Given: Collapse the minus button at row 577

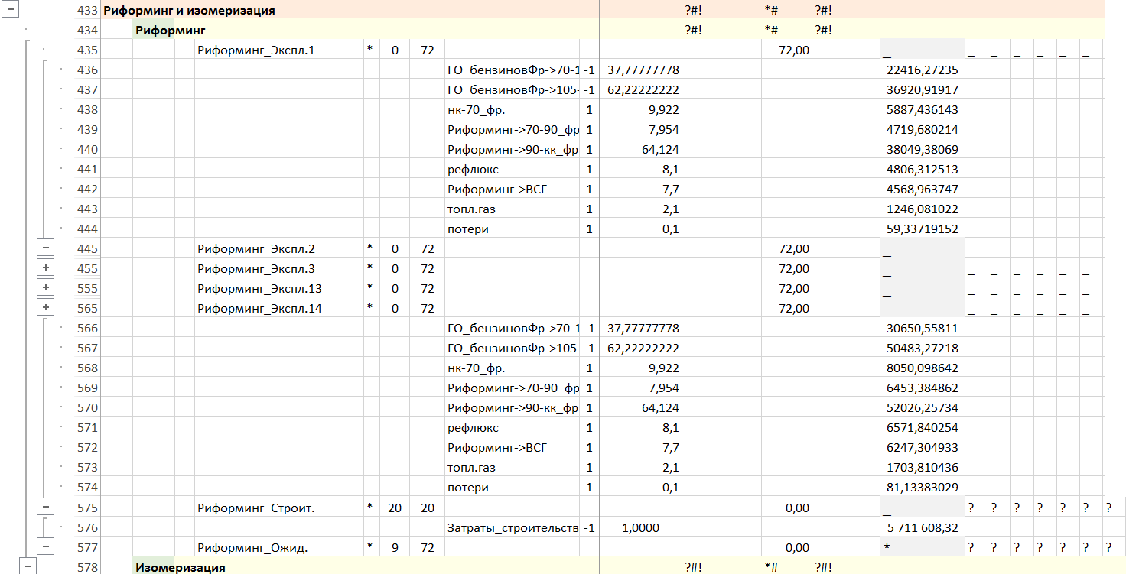Looking at the screenshot, I should [46, 547].
